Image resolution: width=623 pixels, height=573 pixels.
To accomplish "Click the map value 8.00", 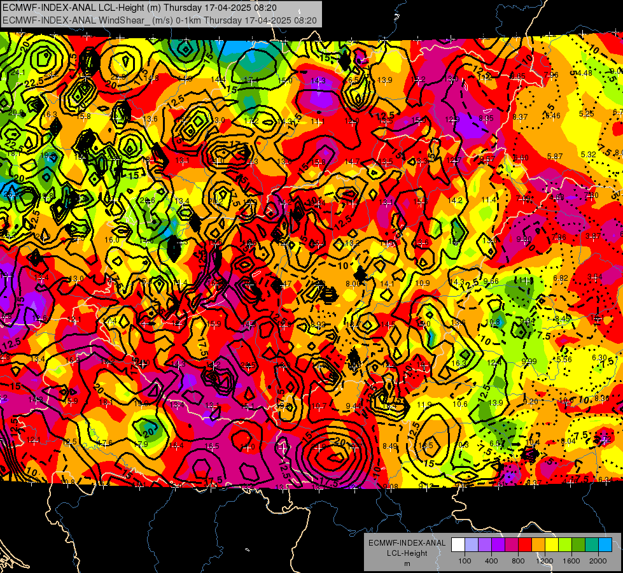I will pyautogui.click(x=353, y=283).
